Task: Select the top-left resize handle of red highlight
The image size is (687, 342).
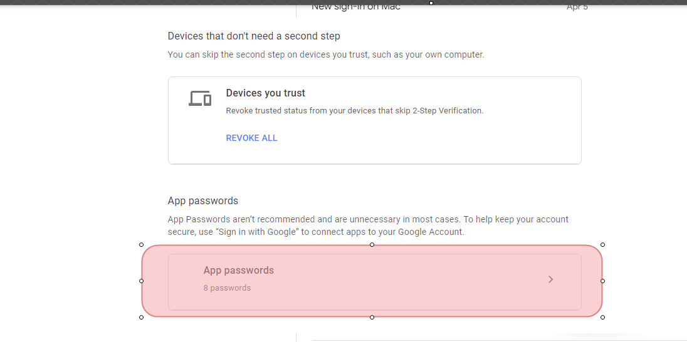Action: pyautogui.click(x=141, y=245)
